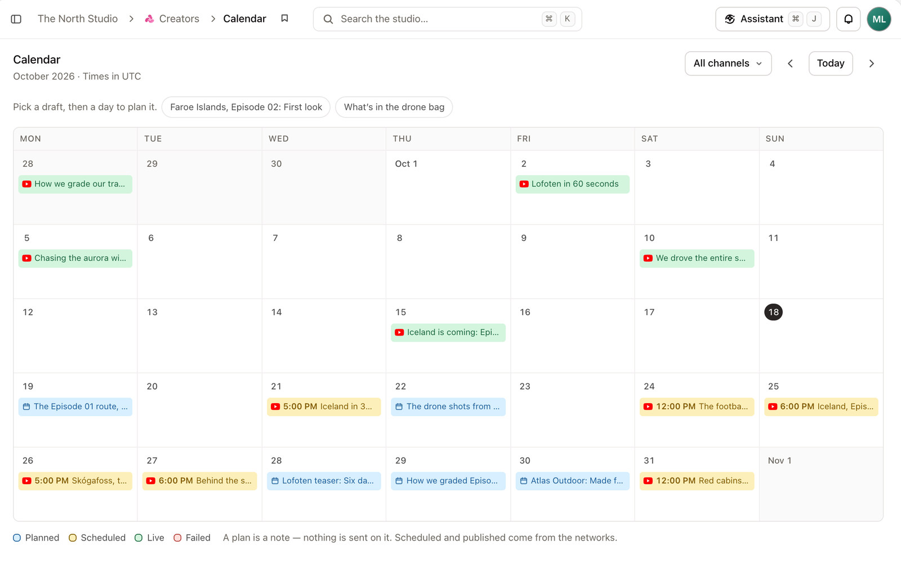Image resolution: width=901 pixels, height=563 pixels.
Task: Pick draft 'Faroe Islands, Episode 02: First look'
Action: point(246,108)
